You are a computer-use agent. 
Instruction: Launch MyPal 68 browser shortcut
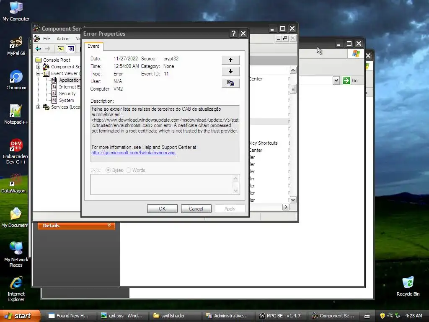click(16, 46)
